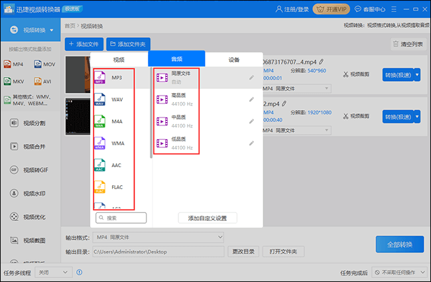This screenshot has width=431, height=282.
Task: Open 视频转GIF in the sidebar
Action: coord(29,170)
